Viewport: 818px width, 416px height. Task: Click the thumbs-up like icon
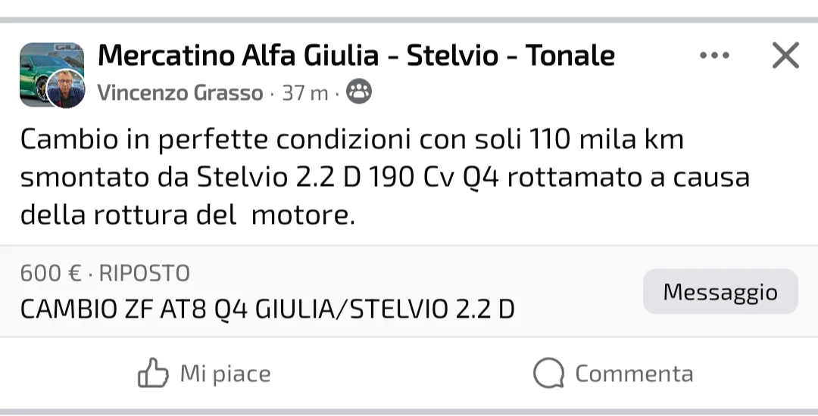(x=151, y=374)
